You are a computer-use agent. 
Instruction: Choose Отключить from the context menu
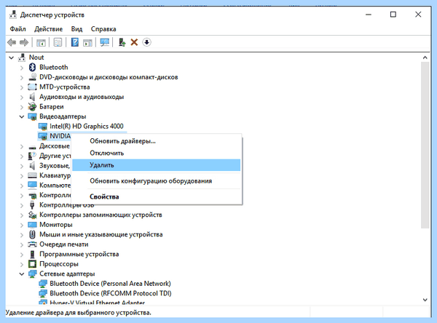tap(157, 153)
